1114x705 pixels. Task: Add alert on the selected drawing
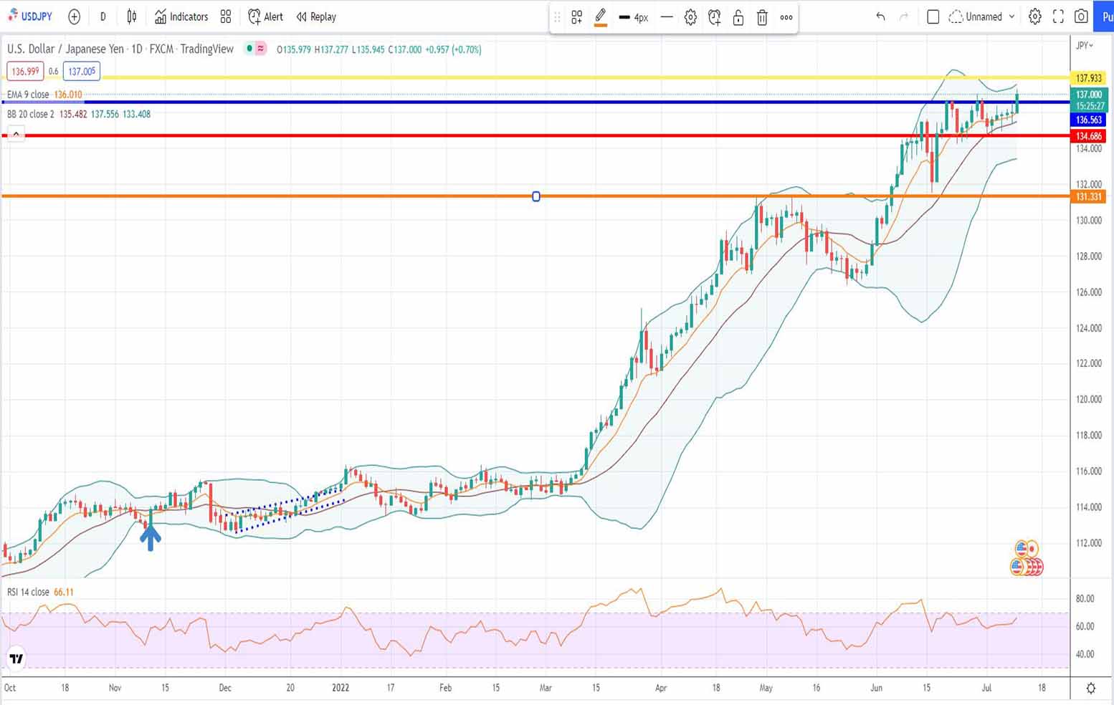[714, 18]
